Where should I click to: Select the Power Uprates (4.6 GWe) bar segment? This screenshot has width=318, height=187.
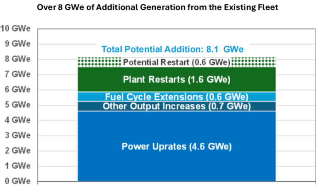click(176, 147)
